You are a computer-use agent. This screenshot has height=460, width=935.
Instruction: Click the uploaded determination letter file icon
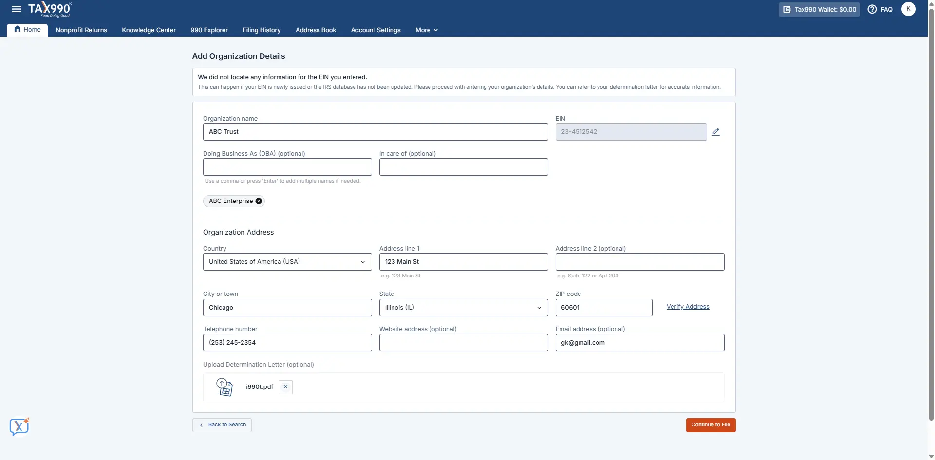(224, 386)
